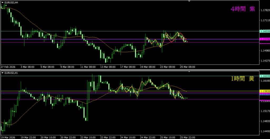Click the 1.14270 price scale label on H4

[265, 61]
